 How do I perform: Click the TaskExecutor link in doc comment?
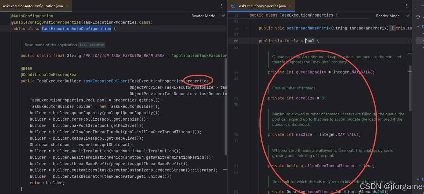tap(91, 45)
